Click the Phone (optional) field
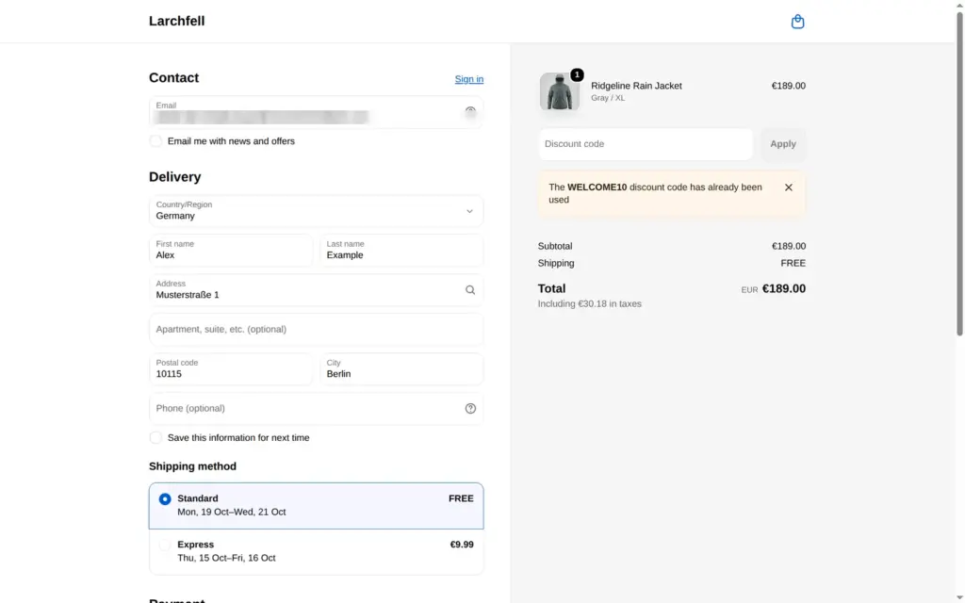 (316, 409)
